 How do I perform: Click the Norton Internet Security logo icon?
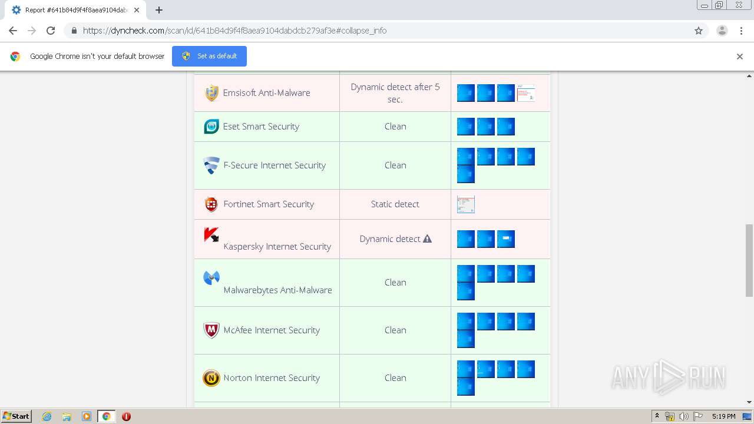click(211, 378)
